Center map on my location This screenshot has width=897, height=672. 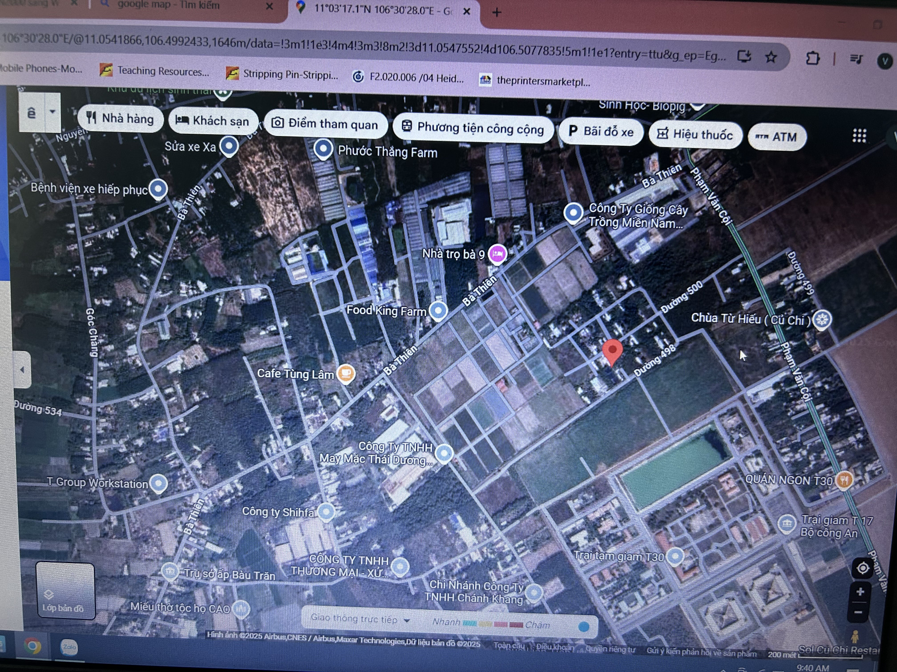(x=862, y=568)
